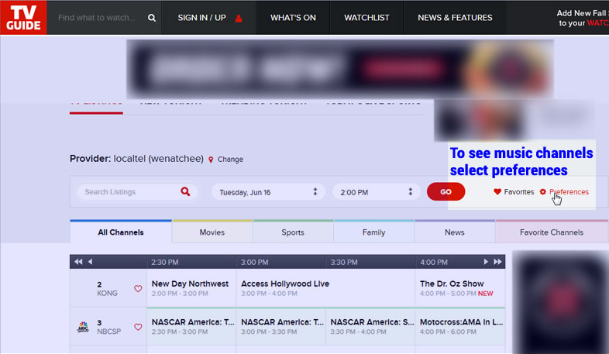The width and height of the screenshot is (609, 354).
Task: Open The Dr. Oz Show listing
Action: pos(460,288)
